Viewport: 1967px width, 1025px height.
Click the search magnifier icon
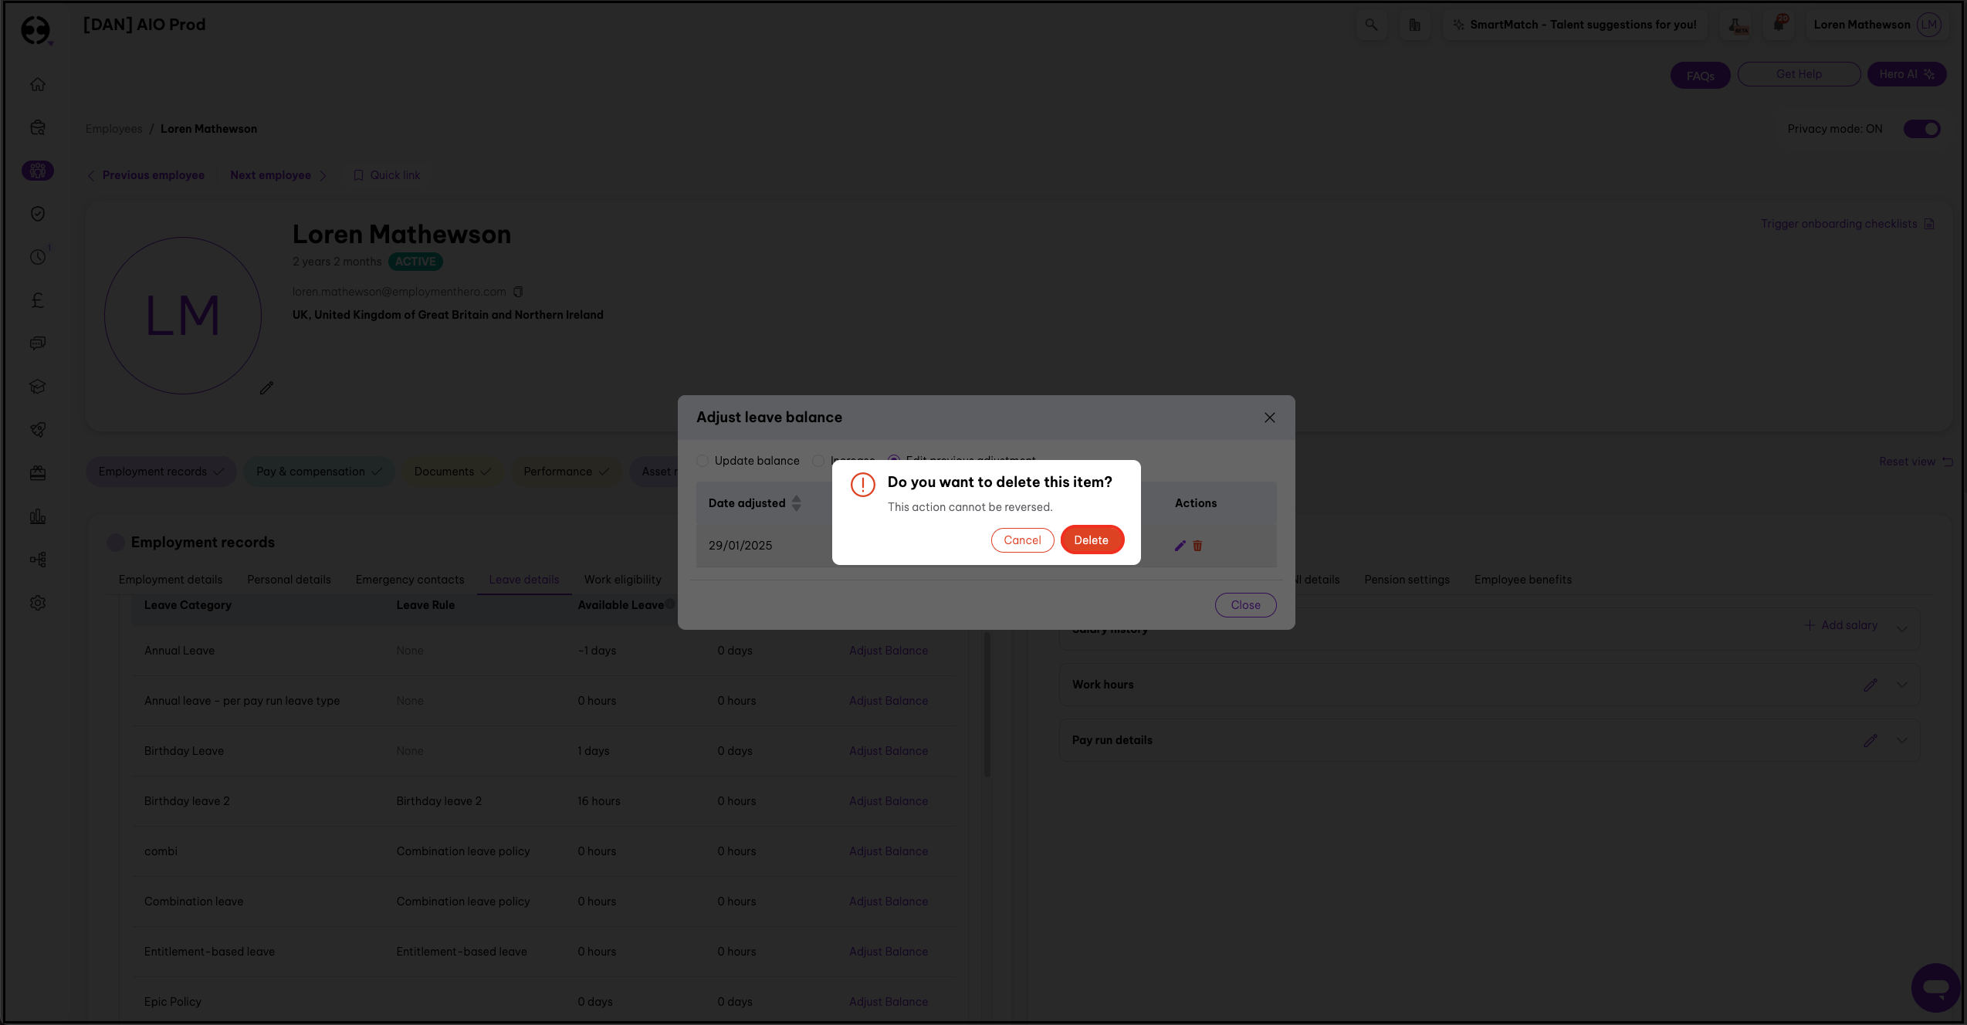click(x=1371, y=25)
